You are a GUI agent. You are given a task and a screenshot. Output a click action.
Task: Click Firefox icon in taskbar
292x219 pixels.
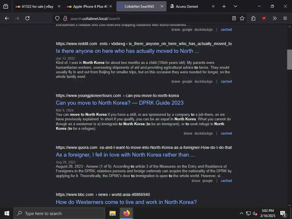[x=126, y=213]
